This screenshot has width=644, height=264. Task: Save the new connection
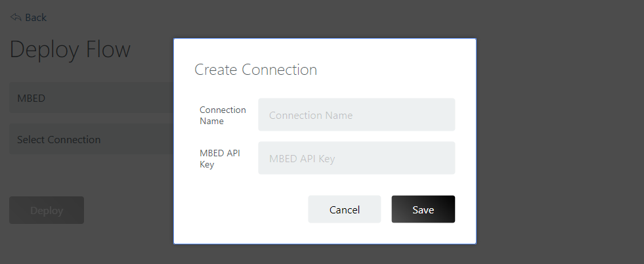tap(423, 209)
